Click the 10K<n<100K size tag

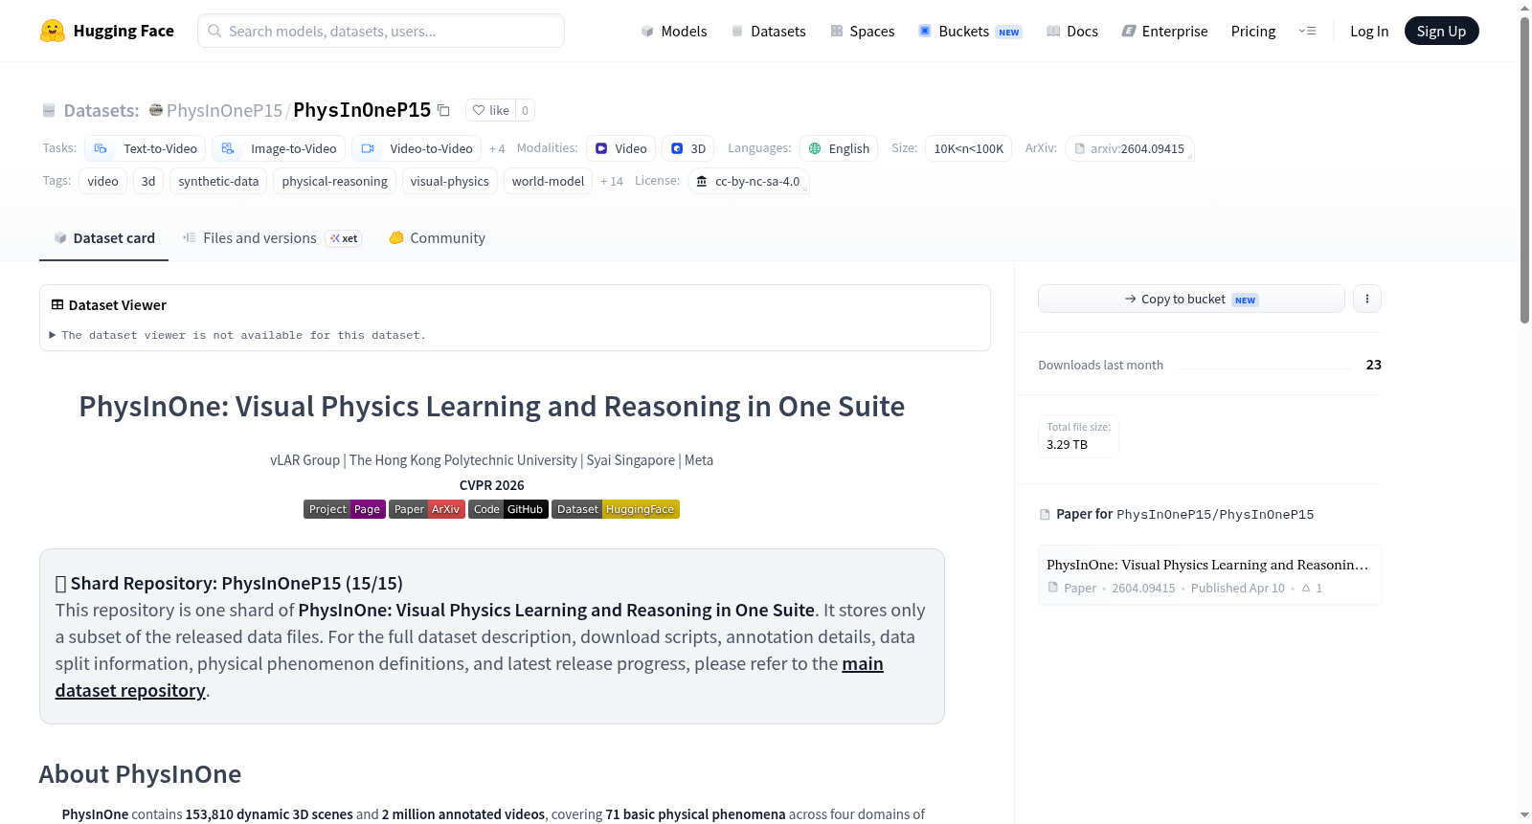969,148
